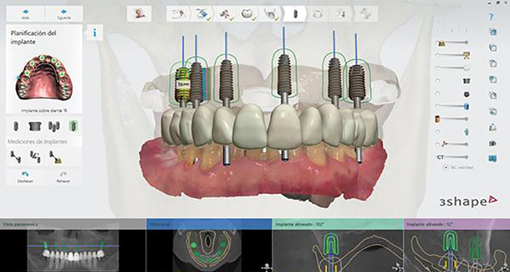Click first implant measurement tool
The width and height of the screenshot is (510, 272).
(16, 156)
